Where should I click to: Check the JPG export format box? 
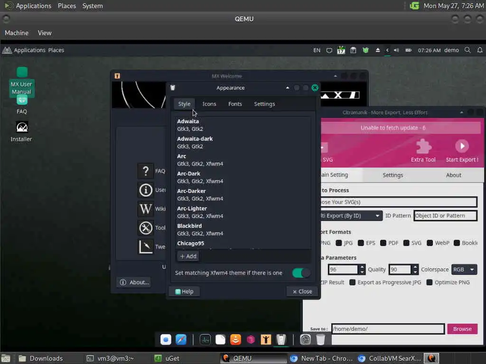point(339,243)
